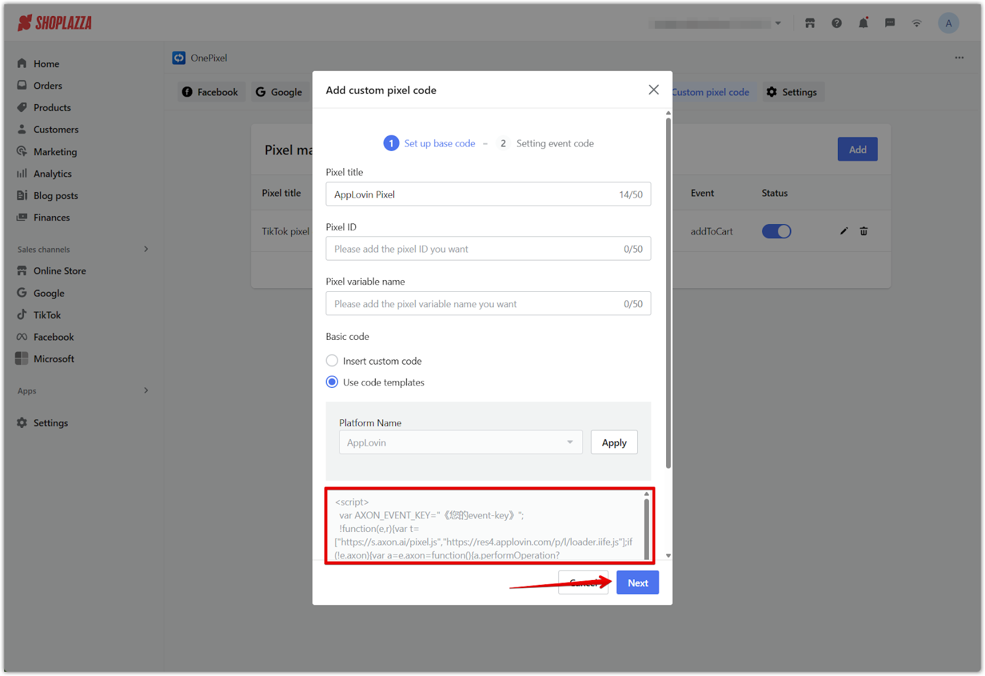Click Next to continue
985x676 pixels.
pos(638,583)
